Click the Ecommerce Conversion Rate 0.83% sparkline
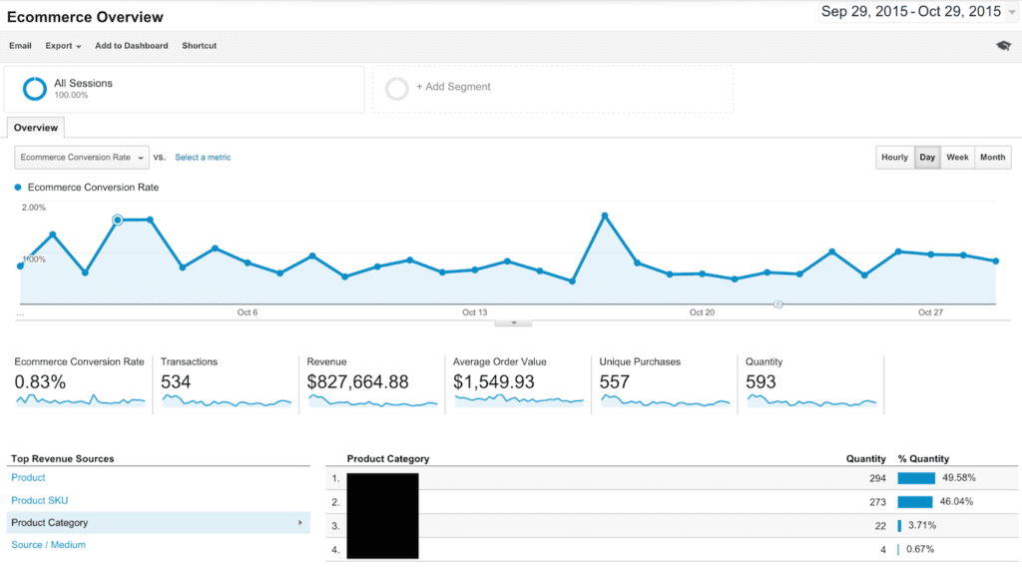1022x567 pixels. [x=80, y=400]
